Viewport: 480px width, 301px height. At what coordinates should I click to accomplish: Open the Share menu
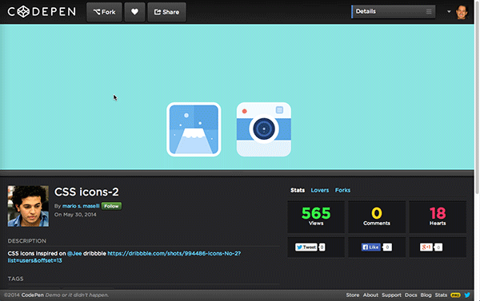(x=167, y=12)
